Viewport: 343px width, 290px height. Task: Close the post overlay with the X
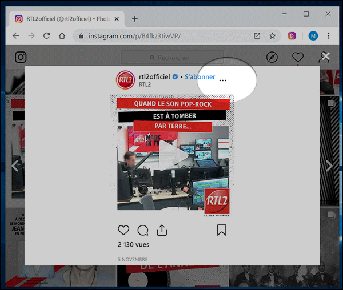325,56
